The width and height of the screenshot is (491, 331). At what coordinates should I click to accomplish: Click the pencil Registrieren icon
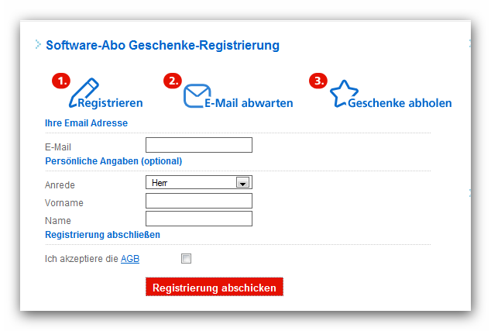[84, 91]
